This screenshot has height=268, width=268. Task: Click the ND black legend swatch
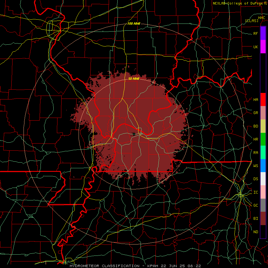tap(263, 232)
